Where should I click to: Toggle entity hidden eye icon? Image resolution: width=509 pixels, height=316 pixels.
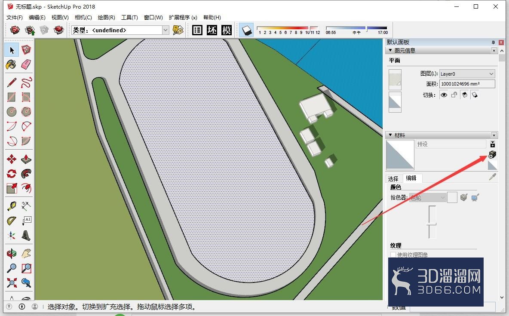tap(444, 95)
